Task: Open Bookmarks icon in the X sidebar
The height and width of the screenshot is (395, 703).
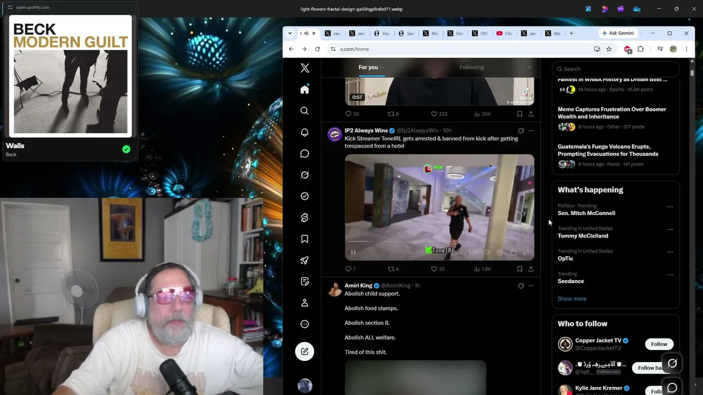Action: (x=305, y=239)
